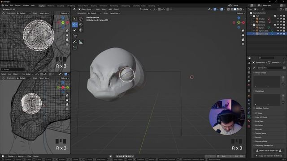Switch to the Layout workspace tab

[42, 6]
